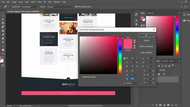Screen dimensions: 190x107
Task: Click the Add layer mask icon
Action: pyautogui.click(x=160, y=105)
